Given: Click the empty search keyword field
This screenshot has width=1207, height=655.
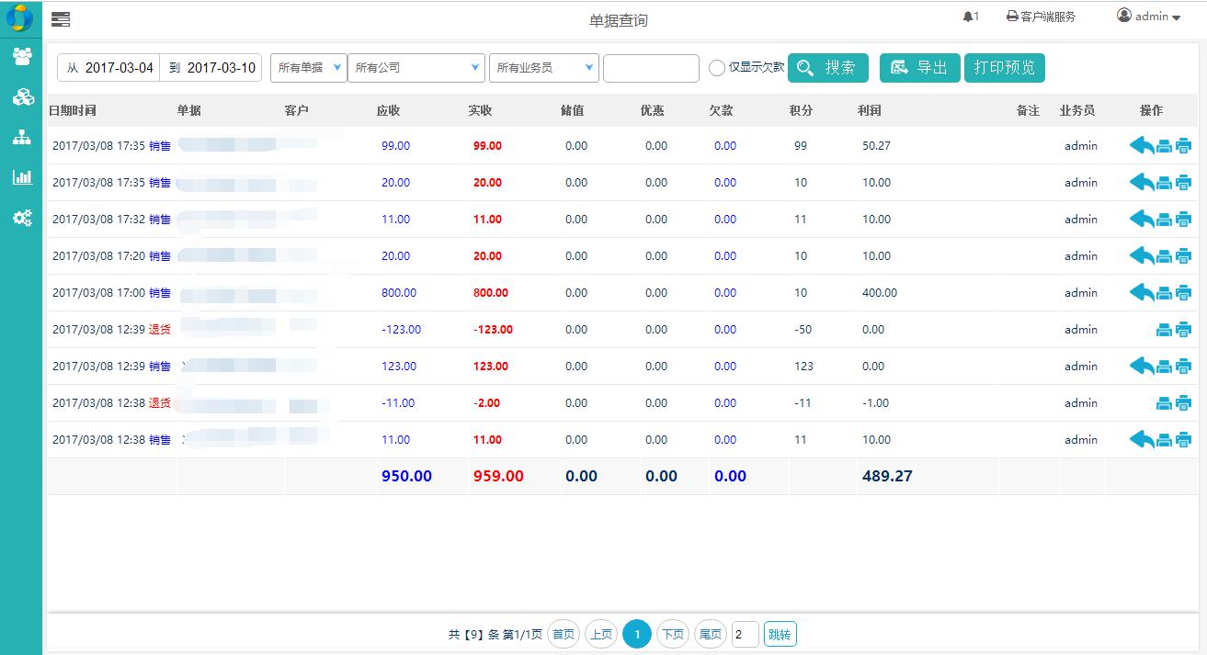Looking at the screenshot, I should coord(651,68).
